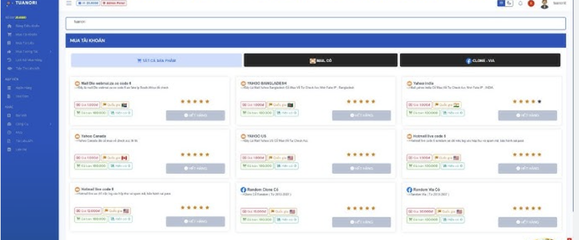Click the mail icon beside YAHOO BANGLADESH

[243, 84]
